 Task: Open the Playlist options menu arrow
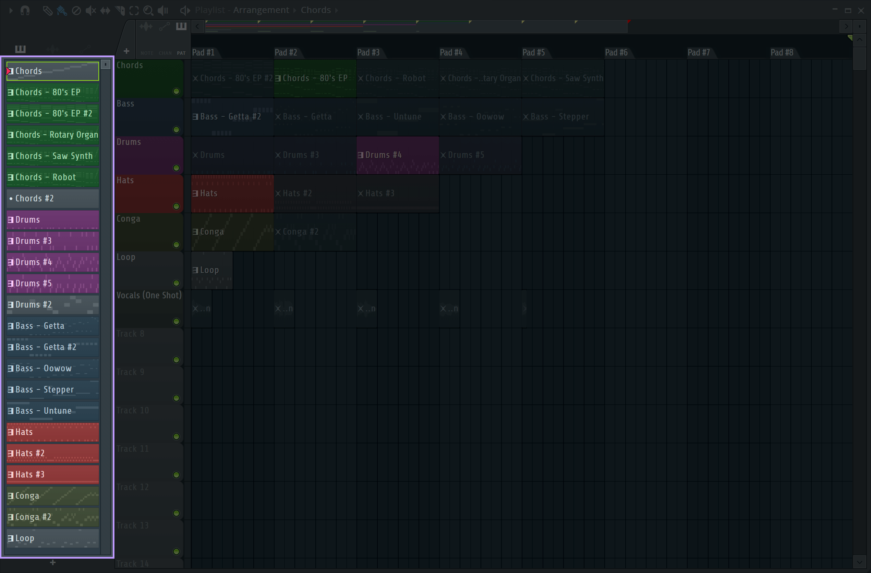pyautogui.click(x=11, y=11)
